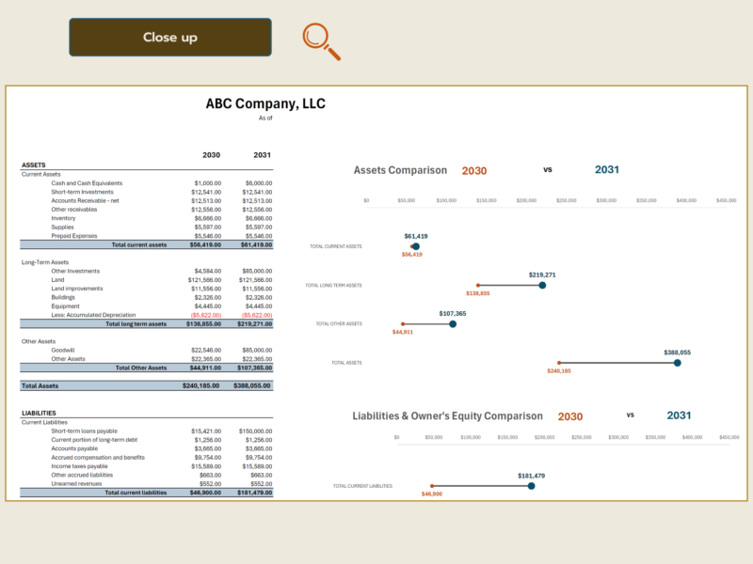The height and width of the screenshot is (564, 753).
Task: Click the Buildings row label
Action: click(x=63, y=298)
